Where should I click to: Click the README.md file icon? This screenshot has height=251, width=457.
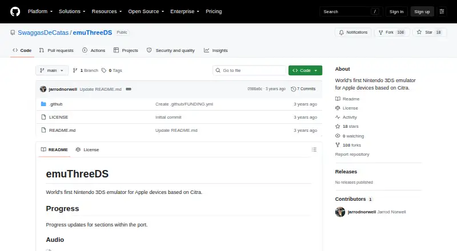[43, 130]
